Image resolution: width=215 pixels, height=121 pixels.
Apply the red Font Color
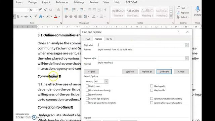click(x=56, y=16)
